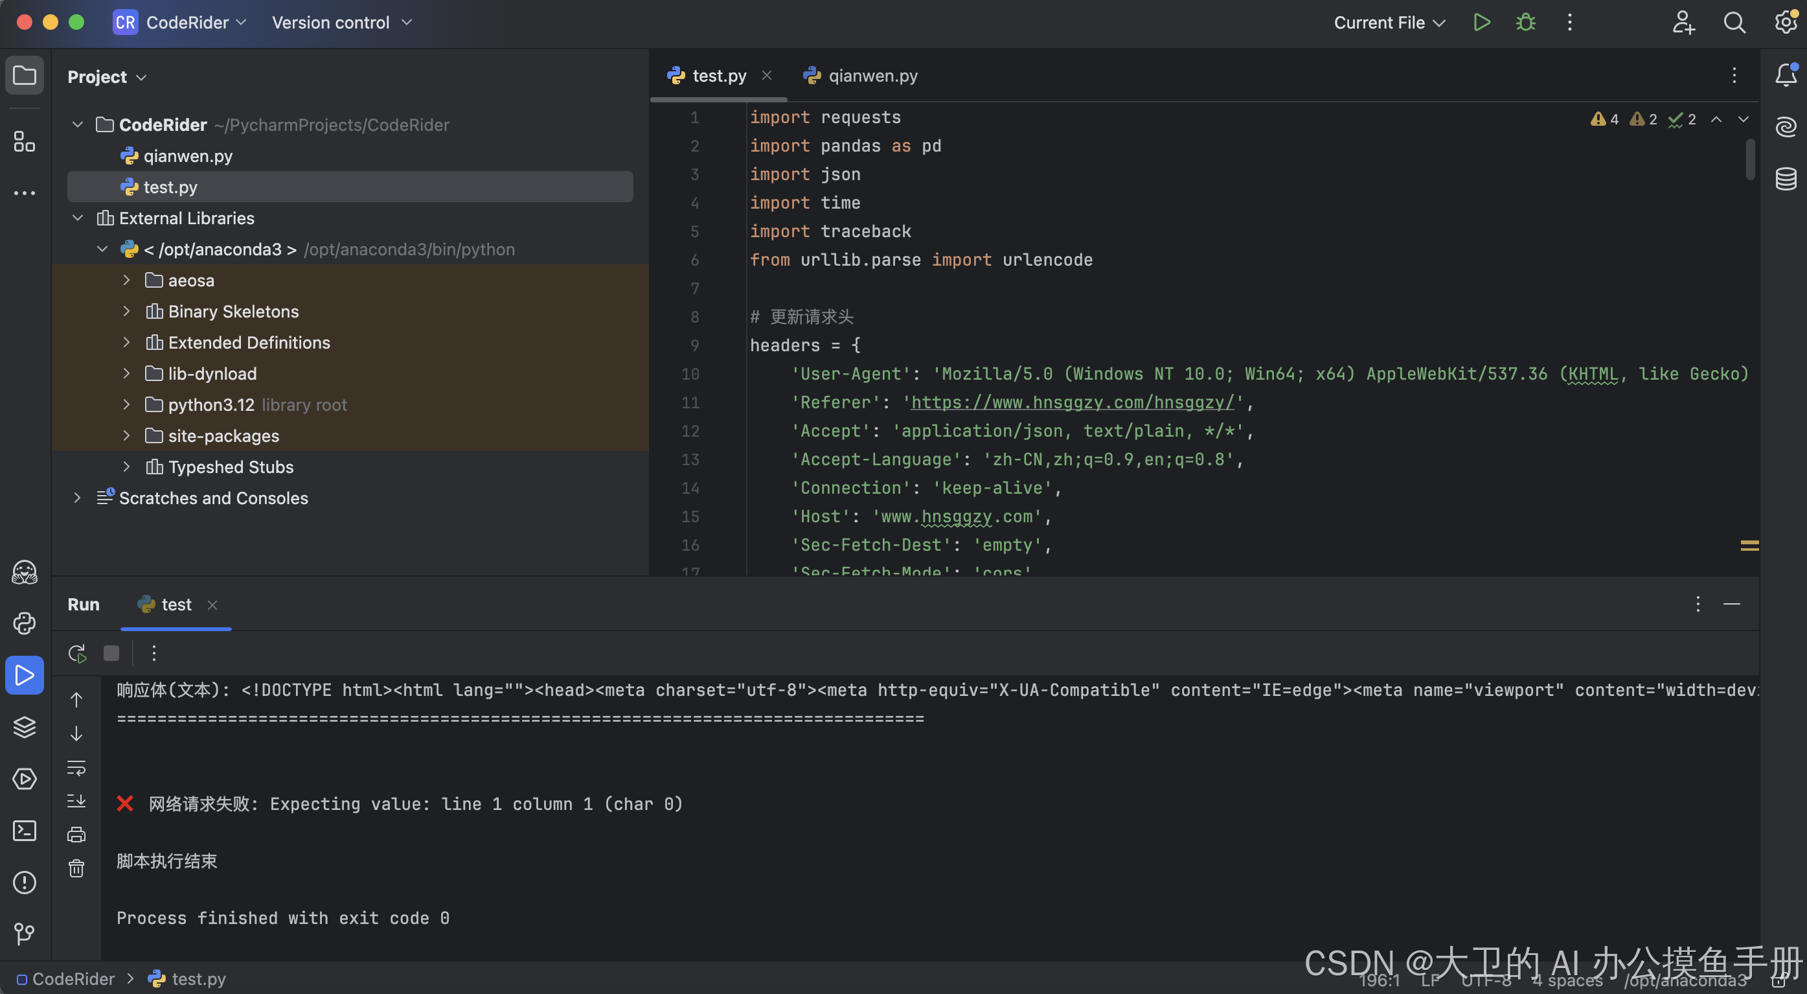Toggle soft-wrap in Run console
Image resolution: width=1807 pixels, height=994 pixels.
pyautogui.click(x=76, y=767)
